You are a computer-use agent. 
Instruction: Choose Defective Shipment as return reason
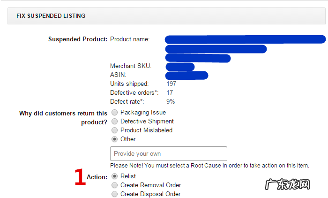coord(115,122)
